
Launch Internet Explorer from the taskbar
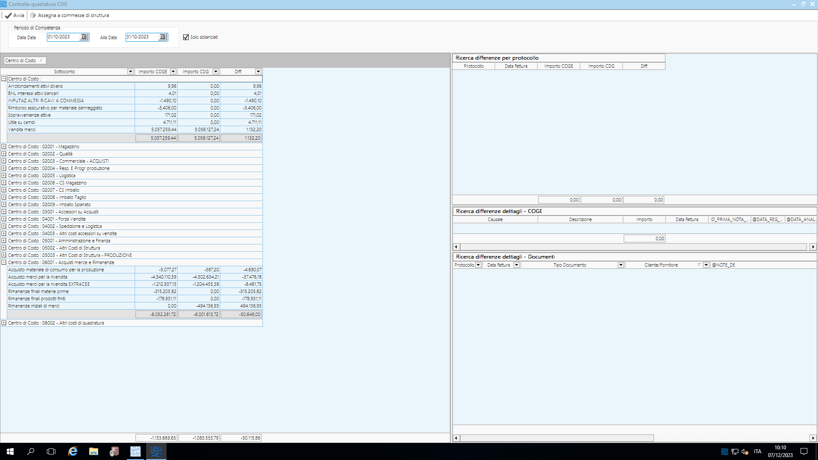(73, 451)
